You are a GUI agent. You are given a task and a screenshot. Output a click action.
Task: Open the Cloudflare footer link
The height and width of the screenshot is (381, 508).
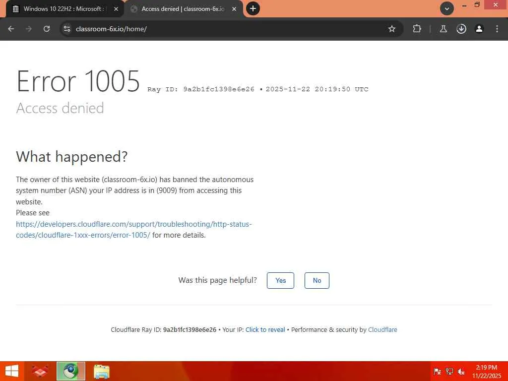(x=382, y=330)
